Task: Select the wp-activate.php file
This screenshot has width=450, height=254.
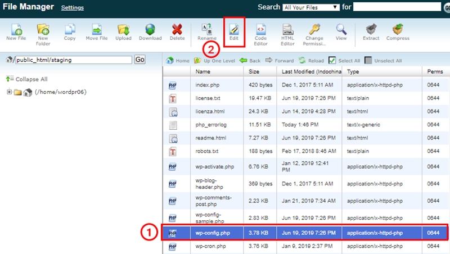Action: pos(215,166)
